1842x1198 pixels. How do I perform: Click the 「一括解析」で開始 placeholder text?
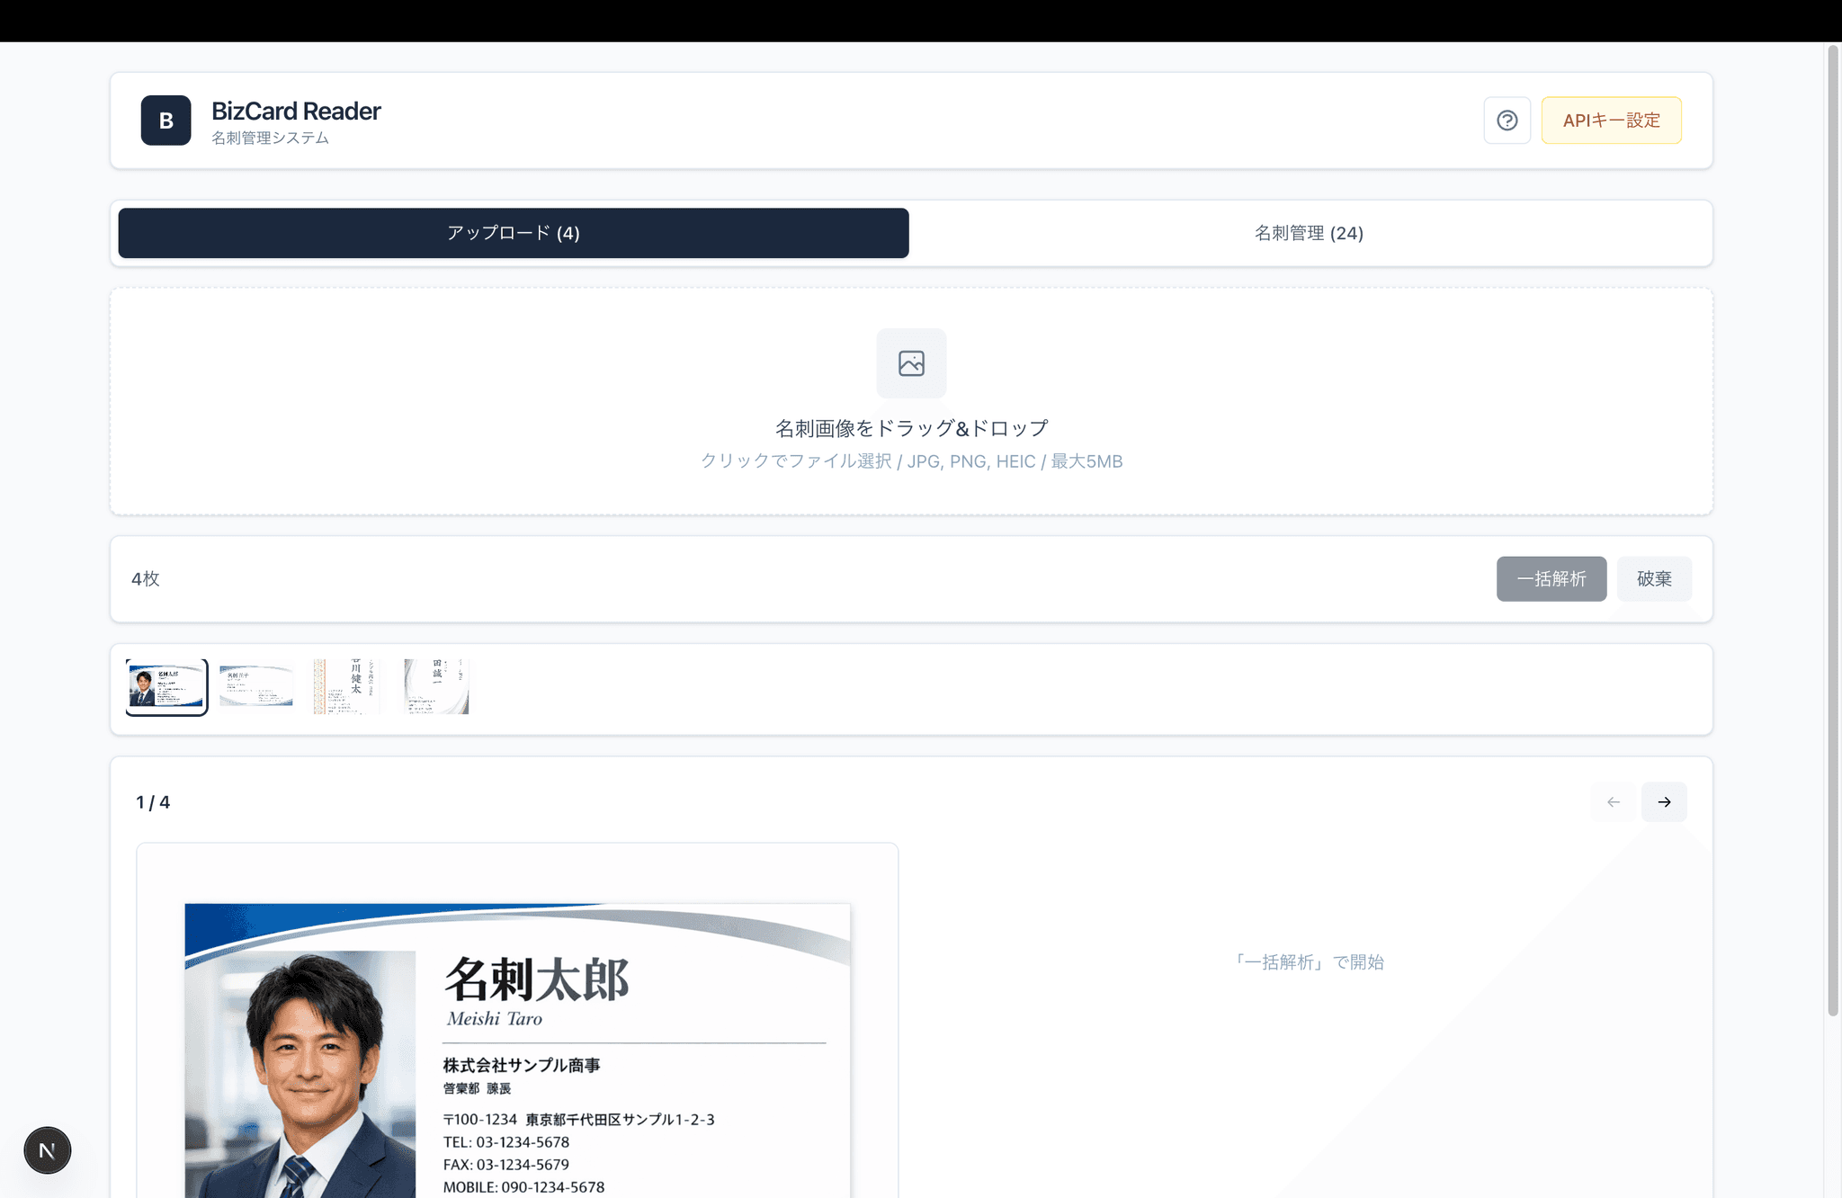point(1310,961)
